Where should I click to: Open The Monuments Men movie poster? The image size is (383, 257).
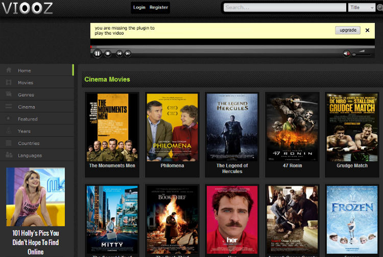click(x=112, y=127)
